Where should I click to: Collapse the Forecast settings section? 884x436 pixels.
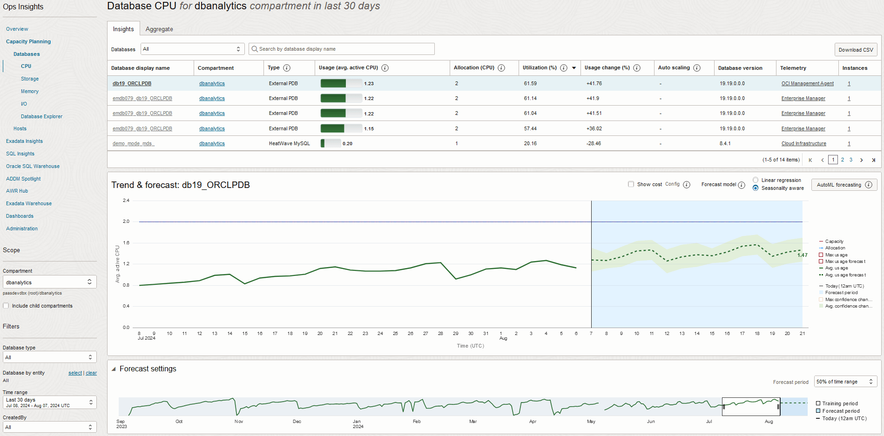coord(113,369)
